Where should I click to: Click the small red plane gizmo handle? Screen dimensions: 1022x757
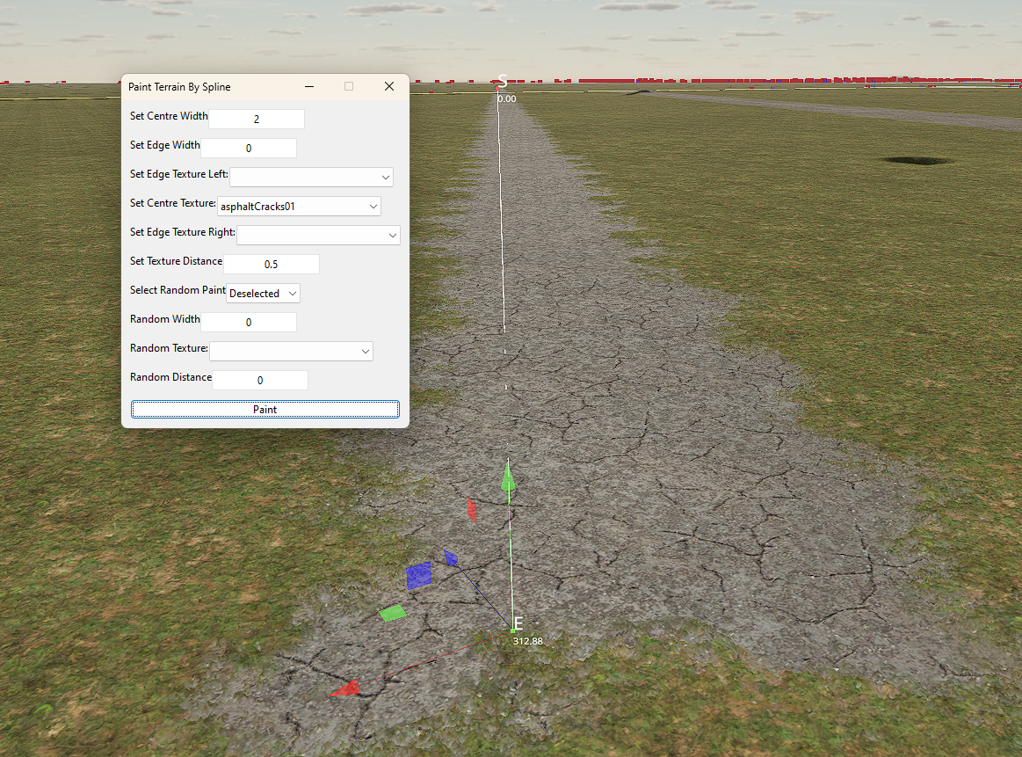[472, 510]
